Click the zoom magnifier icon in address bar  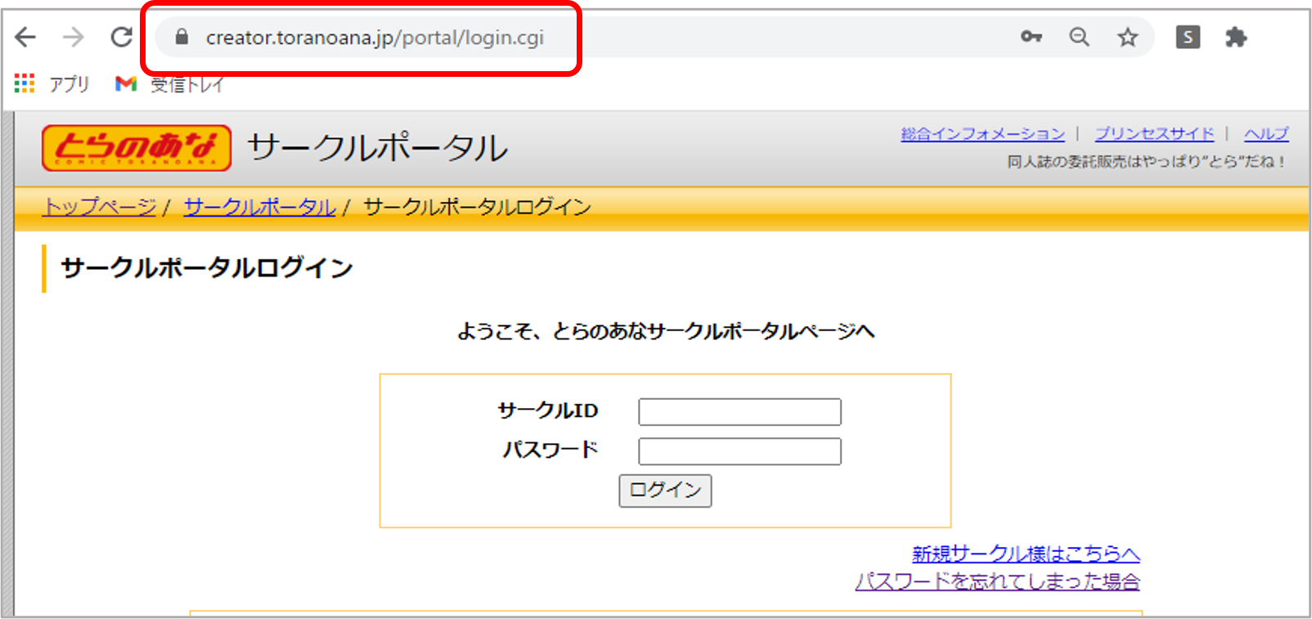tap(1080, 37)
